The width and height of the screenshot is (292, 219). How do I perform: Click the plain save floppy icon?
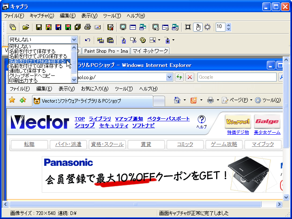[39, 27]
